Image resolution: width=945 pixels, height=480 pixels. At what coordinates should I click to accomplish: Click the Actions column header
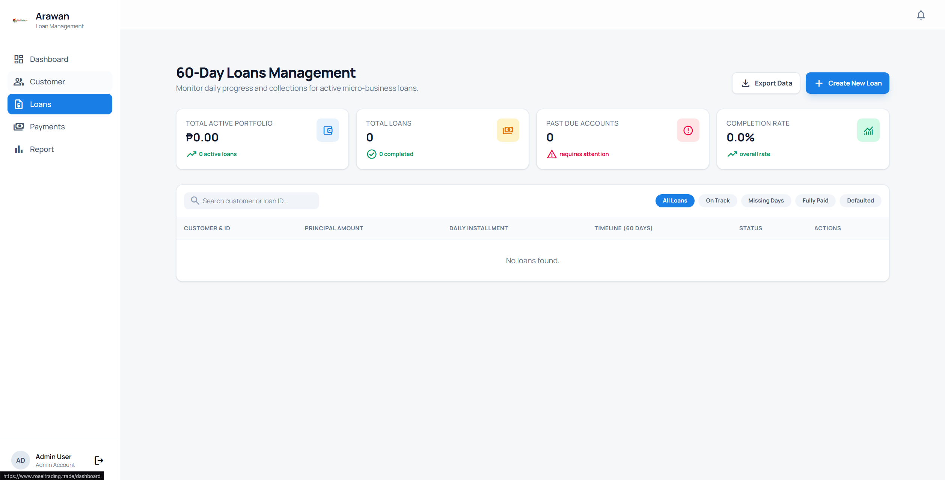pyautogui.click(x=827, y=228)
